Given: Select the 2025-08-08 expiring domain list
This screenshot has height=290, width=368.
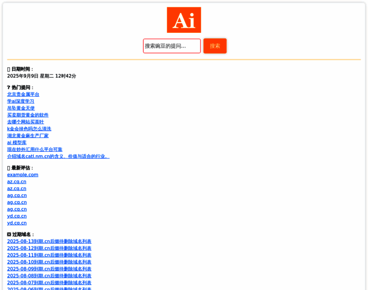Looking at the screenshot, I should [x=49, y=275].
